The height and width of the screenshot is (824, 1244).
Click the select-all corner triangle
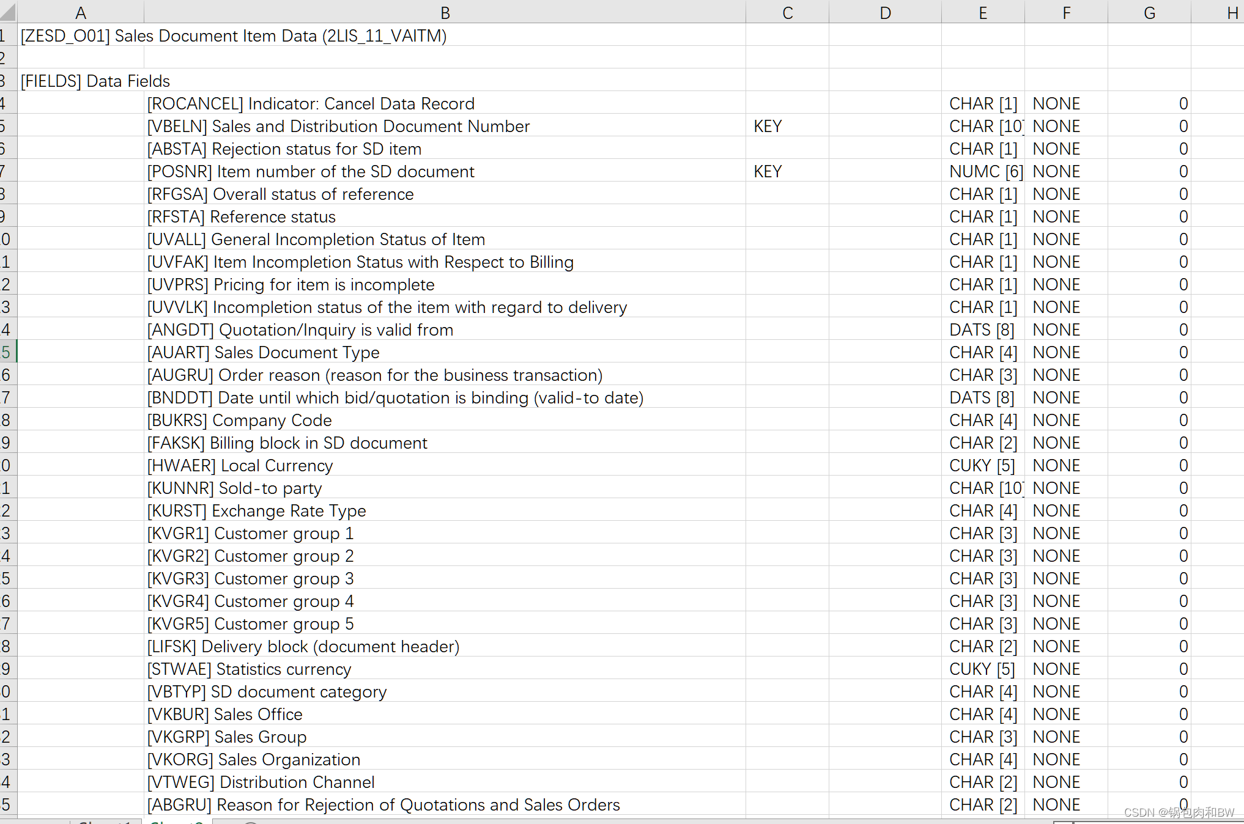pyautogui.click(x=8, y=12)
